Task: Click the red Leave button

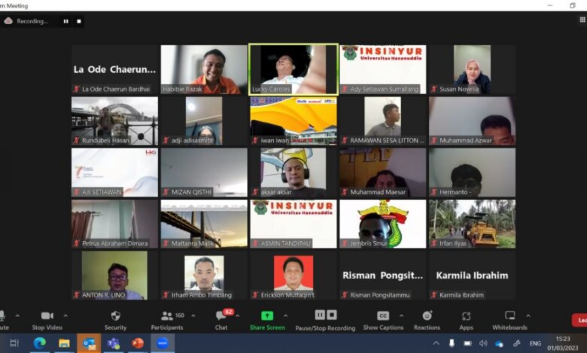Action: 580,320
